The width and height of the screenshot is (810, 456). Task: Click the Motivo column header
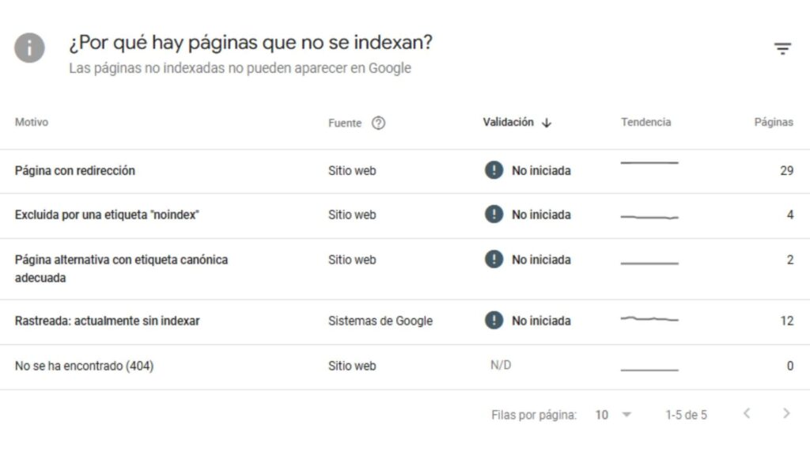[32, 122]
